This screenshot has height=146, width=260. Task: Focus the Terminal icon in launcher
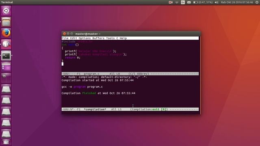6,56
